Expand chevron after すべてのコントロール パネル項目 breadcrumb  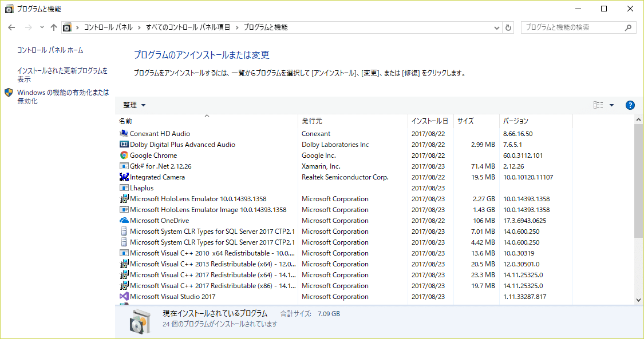pyautogui.click(x=237, y=27)
